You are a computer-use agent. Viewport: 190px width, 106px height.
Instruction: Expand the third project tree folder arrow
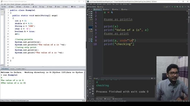[x=89, y=16]
